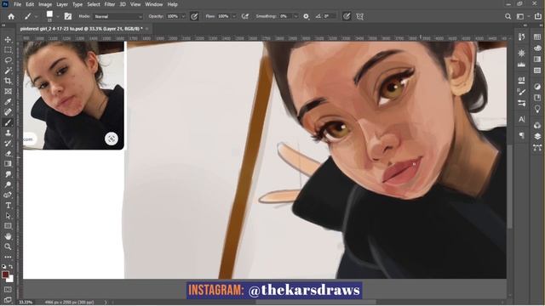The image size is (545, 306).
Task: Open the Color palette panel icon
Action: coord(537,48)
